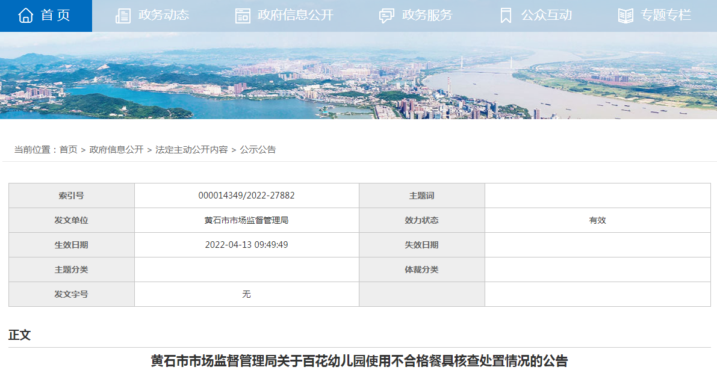717x382 pixels.
Task: Click the 政务动态 document icon
Action: click(123, 16)
